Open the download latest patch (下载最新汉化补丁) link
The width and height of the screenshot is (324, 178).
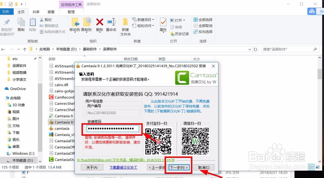pyautogui.click(x=123, y=167)
